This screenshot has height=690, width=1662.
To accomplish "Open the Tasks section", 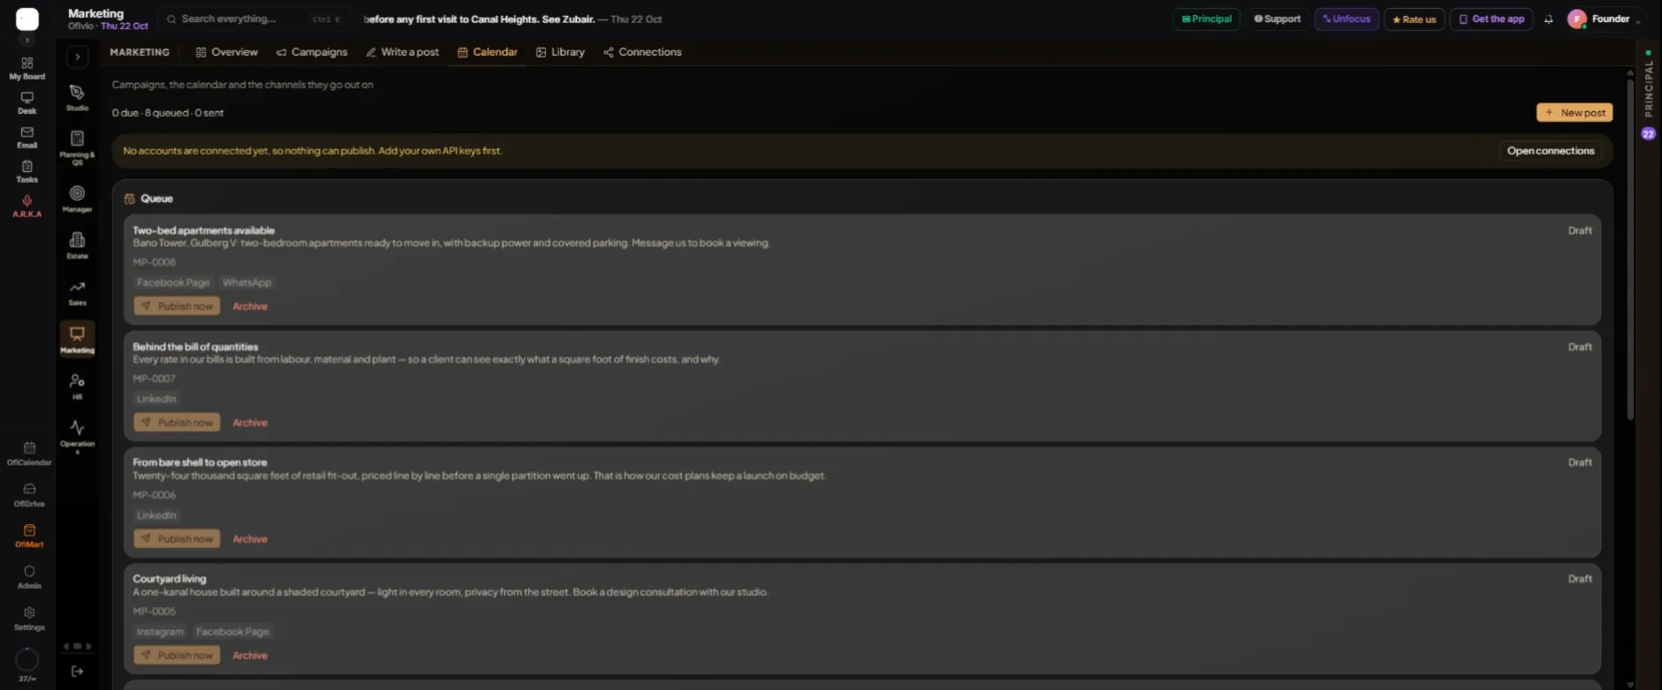I will click(x=27, y=172).
